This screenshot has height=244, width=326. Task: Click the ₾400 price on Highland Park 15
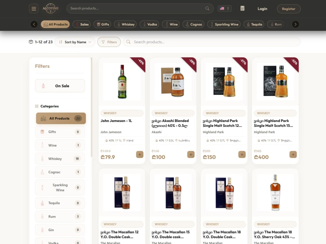pyautogui.click(x=261, y=157)
